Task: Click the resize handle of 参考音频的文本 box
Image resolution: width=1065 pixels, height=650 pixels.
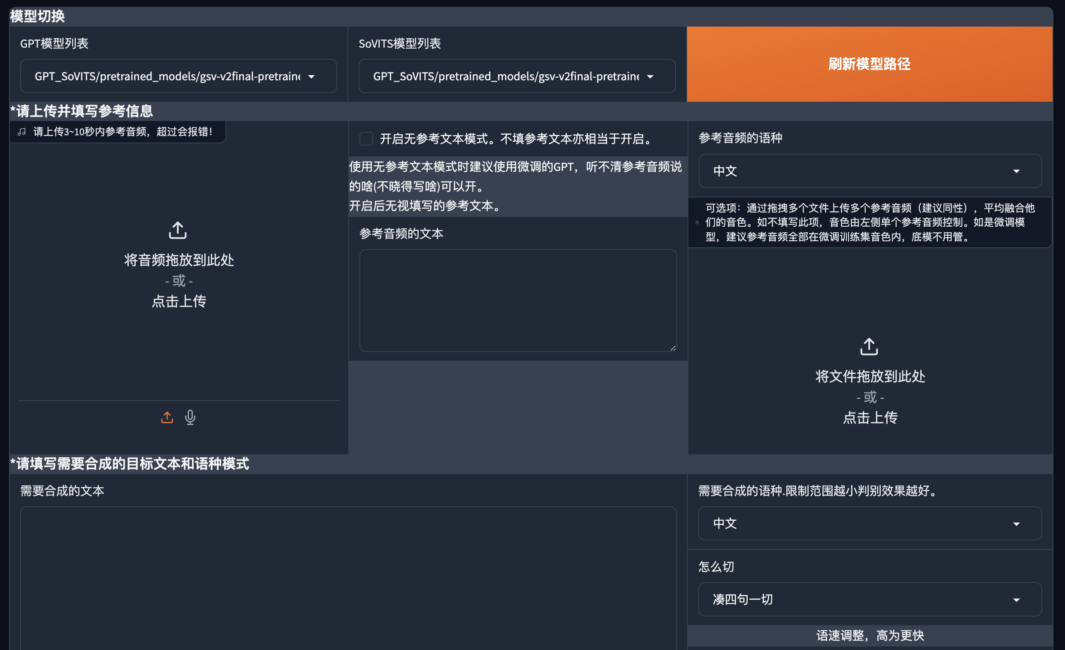Action: pyautogui.click(x=672, y=348)
